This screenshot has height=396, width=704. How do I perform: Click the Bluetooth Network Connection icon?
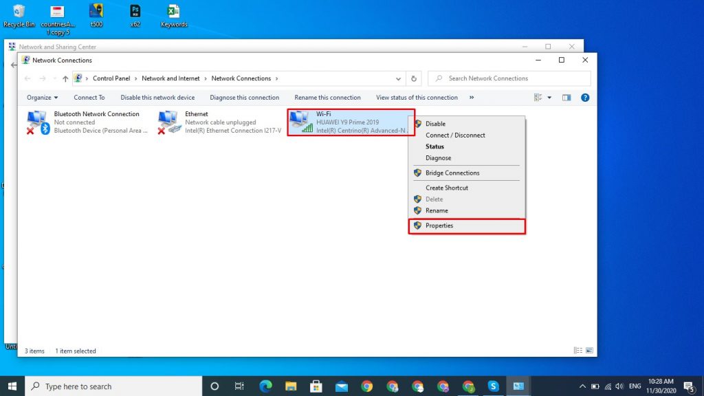[x=37, y=122]
